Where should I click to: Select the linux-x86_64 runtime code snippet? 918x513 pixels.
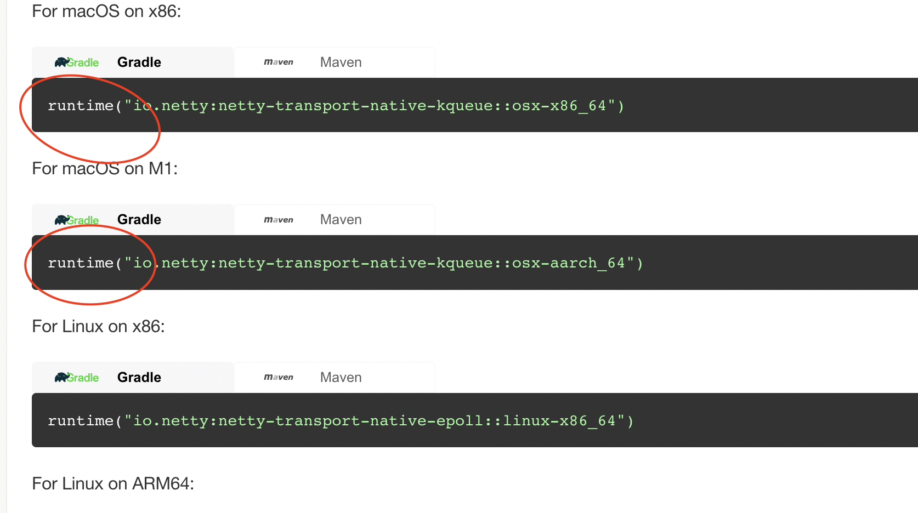340,420
